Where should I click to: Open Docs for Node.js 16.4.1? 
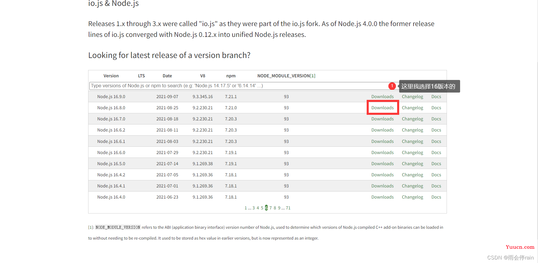tap(436, 186)
